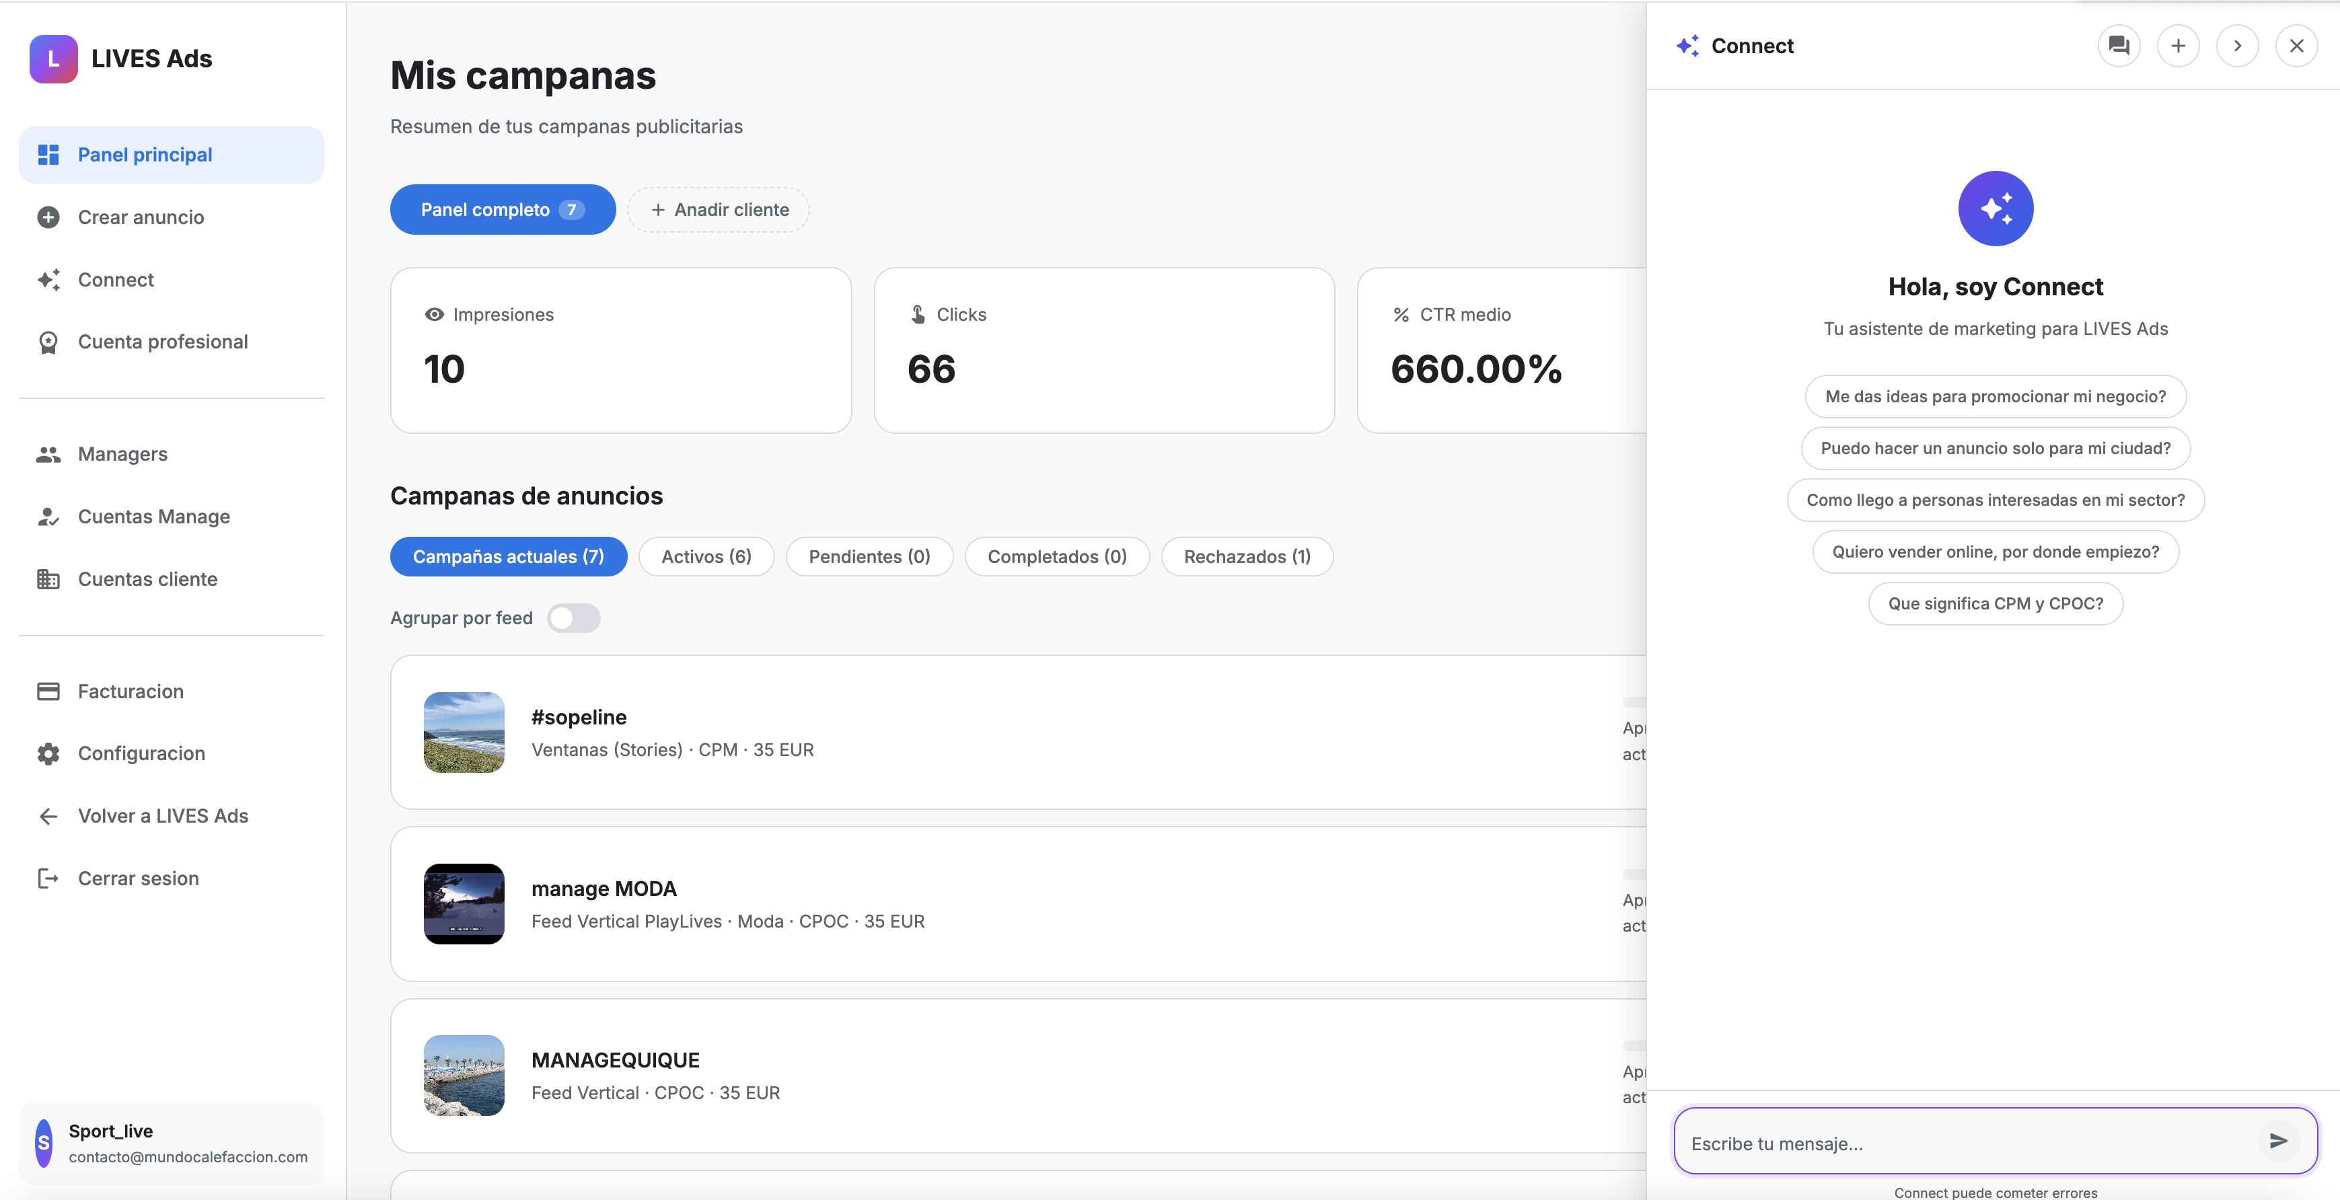Open Configuracion with the gear icon
Image resolution: width=2340 pixels, height=1200 pixels.
(49, 754)
